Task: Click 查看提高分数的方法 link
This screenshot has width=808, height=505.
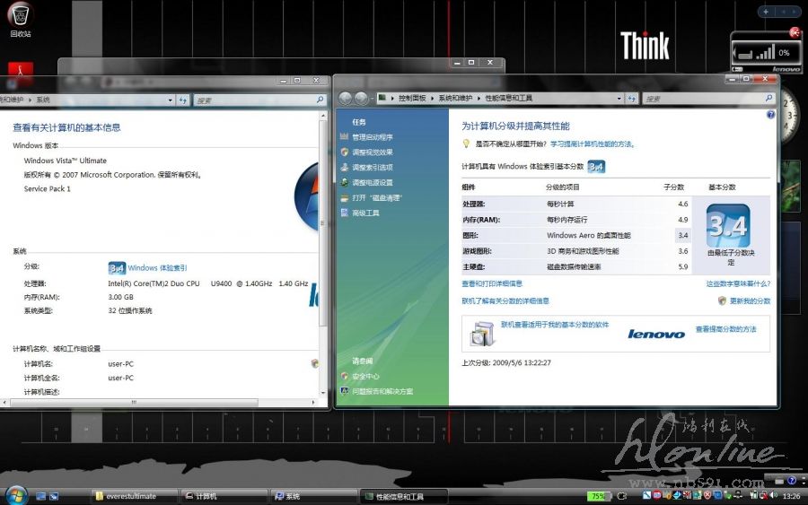Action: 726,329
